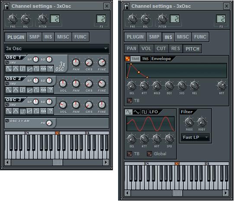The height and width of the screenshot is (201, 234).
Task: Click the envelope AMT knob
Action: [x=221, y=86]
